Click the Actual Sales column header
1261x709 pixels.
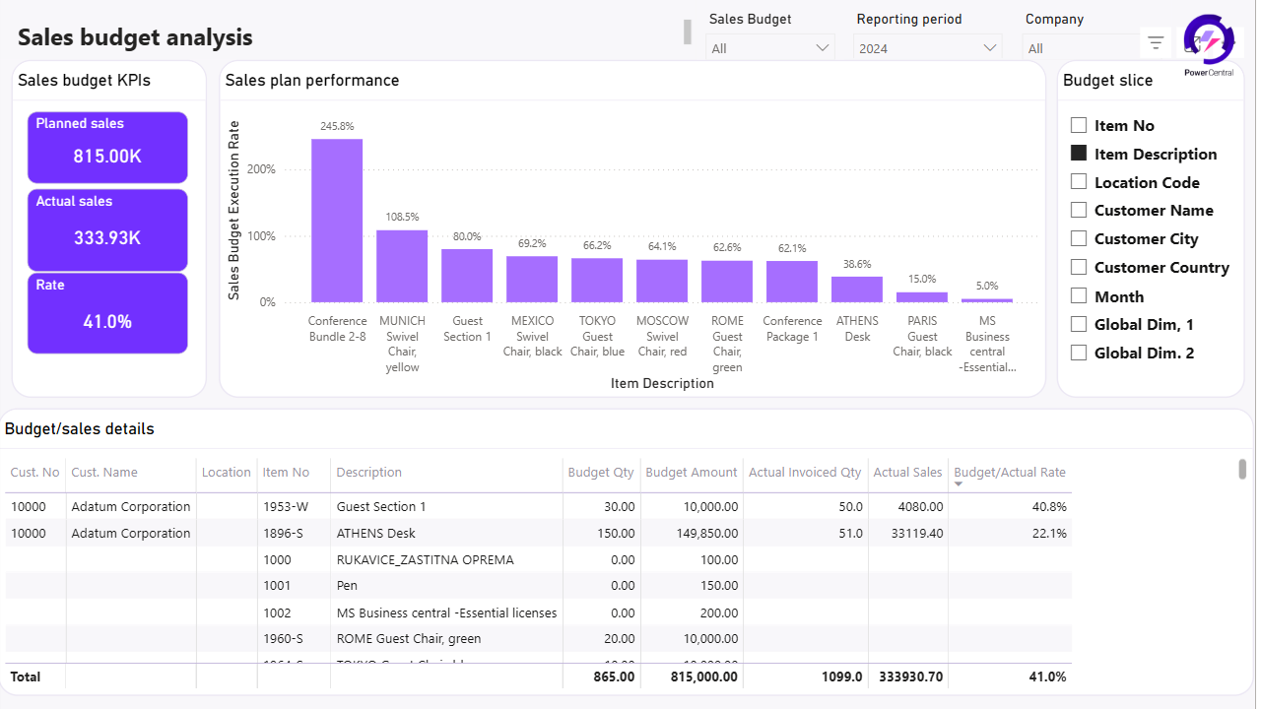[x=907, y=473]
